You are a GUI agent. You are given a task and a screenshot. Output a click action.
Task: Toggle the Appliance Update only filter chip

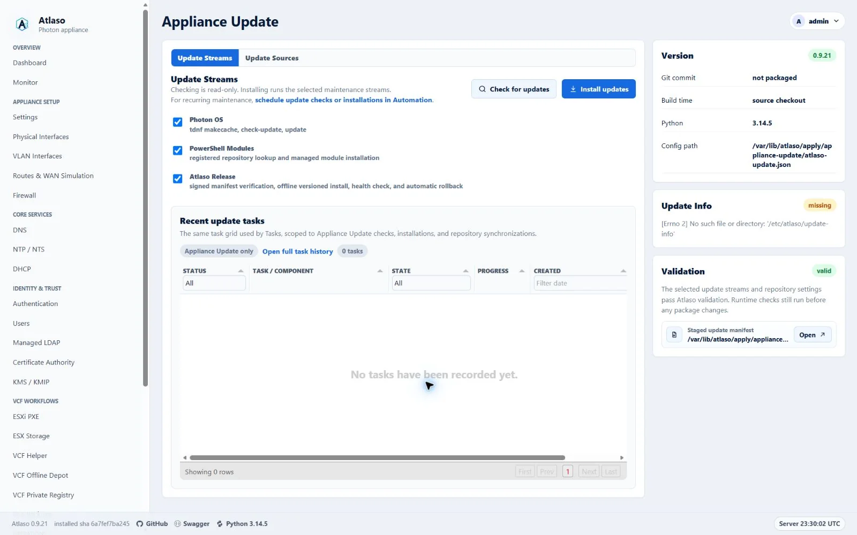(x=219, y=251)
